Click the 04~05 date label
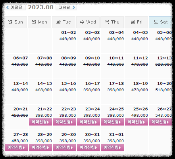 [140, 33]
